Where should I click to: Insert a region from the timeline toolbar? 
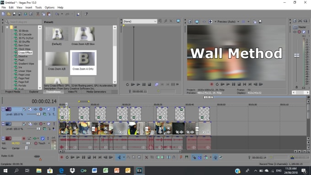coord(187,157)
